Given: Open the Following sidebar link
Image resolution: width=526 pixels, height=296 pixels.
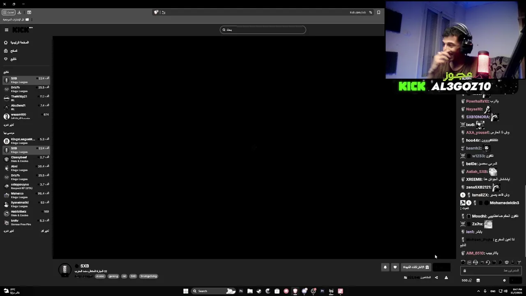Looking at the screenshot, I should click(x=11, y=59).
